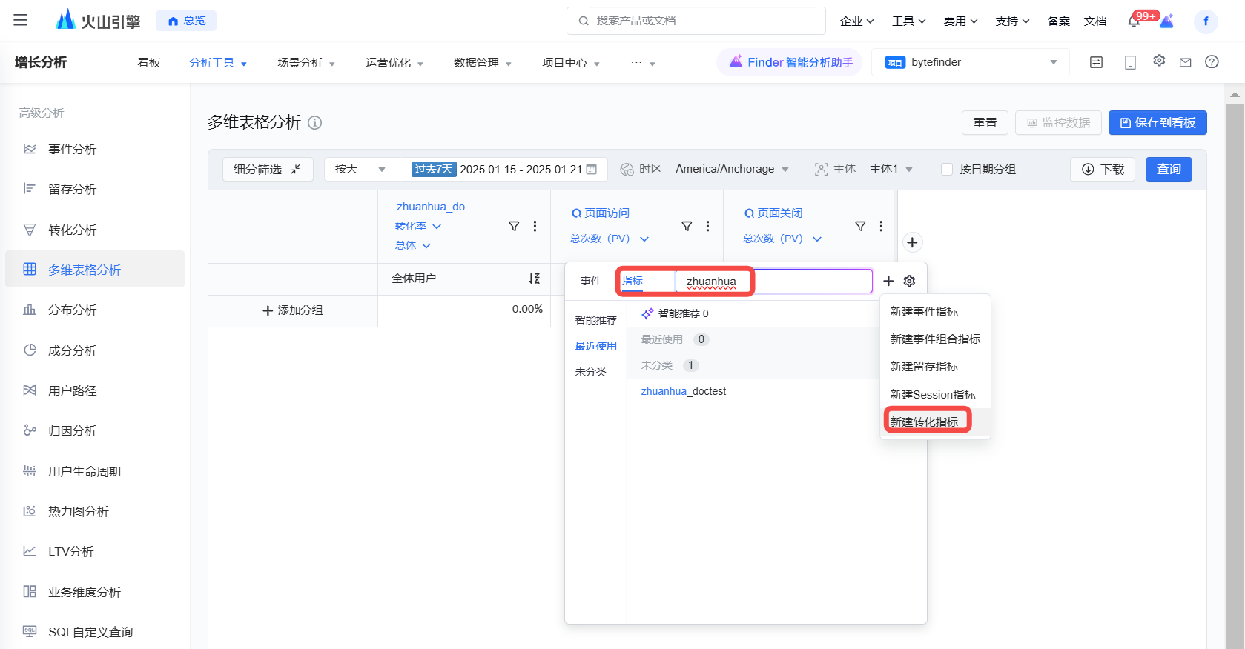1245x649 pixels.
Task: Open Finder 智能分析助手
Action: click(x=790, y=62)
